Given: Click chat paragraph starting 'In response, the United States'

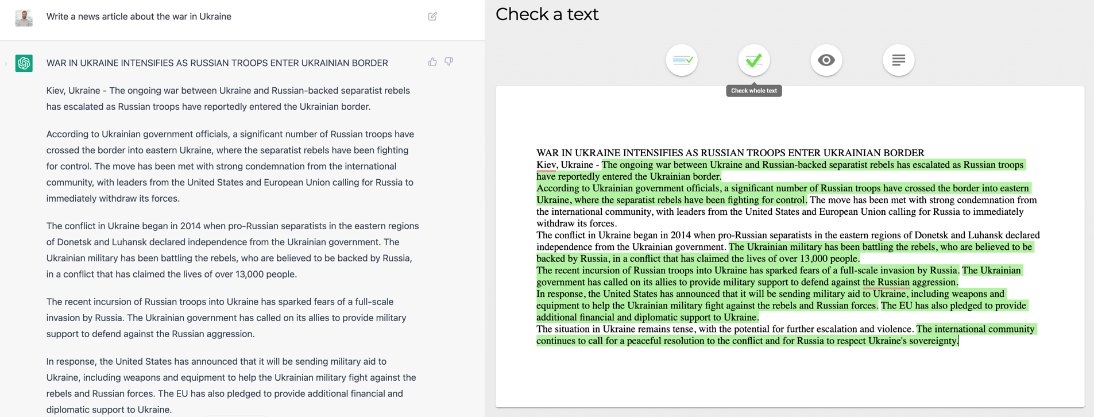Looking at the screenshot, I should [x=233, y=385].
